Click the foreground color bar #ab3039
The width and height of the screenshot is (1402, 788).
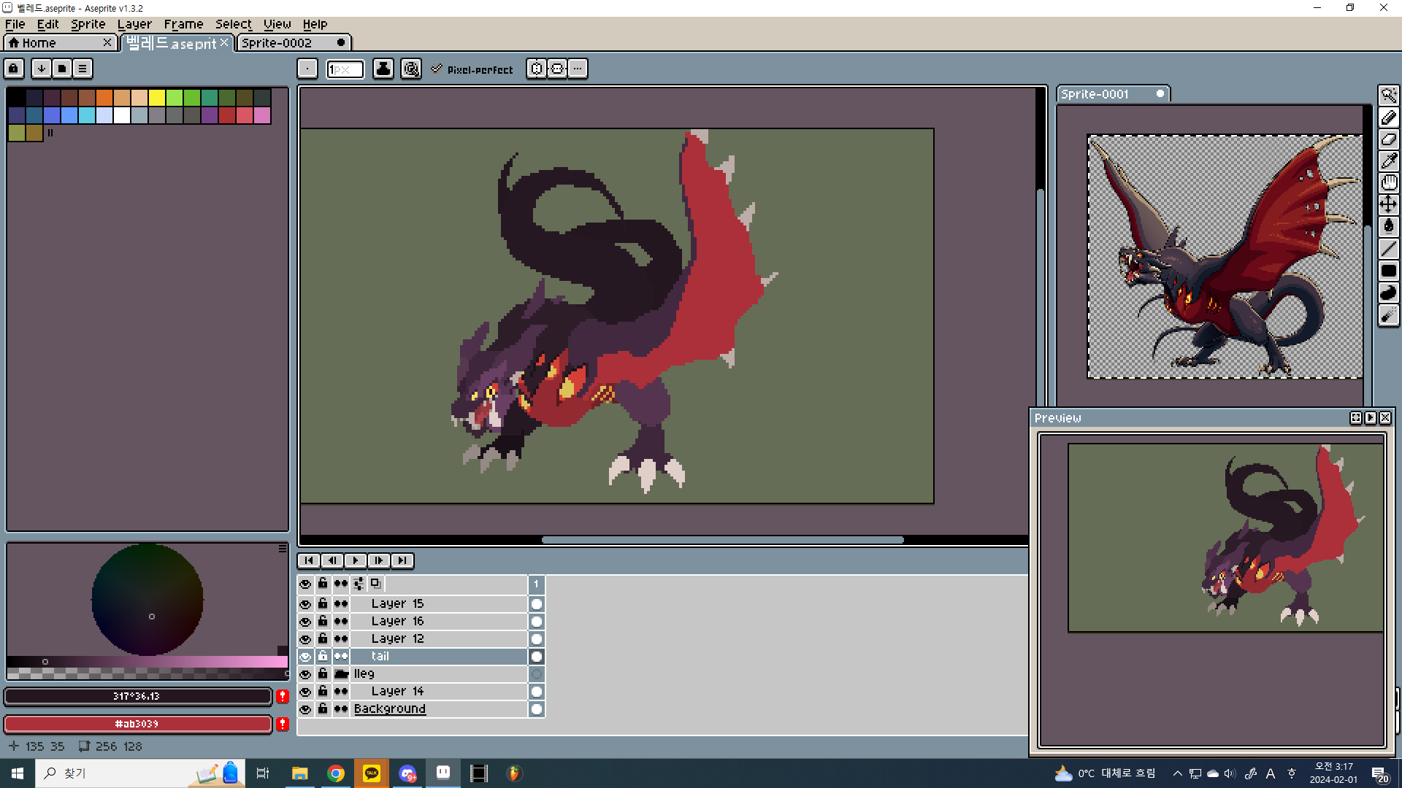tap(137, 724)
